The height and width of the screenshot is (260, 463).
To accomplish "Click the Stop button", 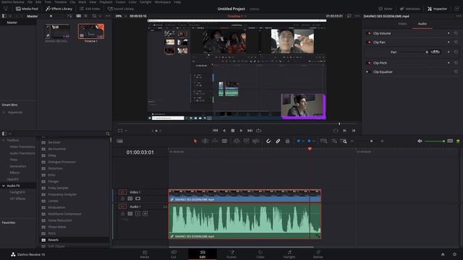I will pos(233,130).
